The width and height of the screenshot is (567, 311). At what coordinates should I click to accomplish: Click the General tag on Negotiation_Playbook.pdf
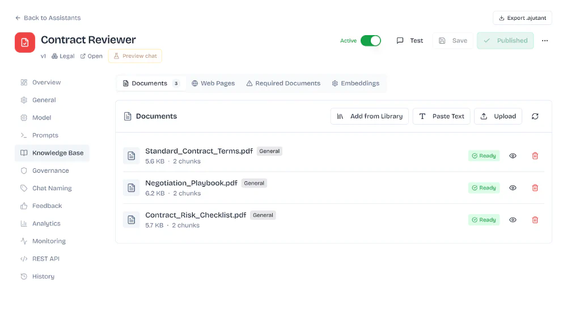pos(254,183)
